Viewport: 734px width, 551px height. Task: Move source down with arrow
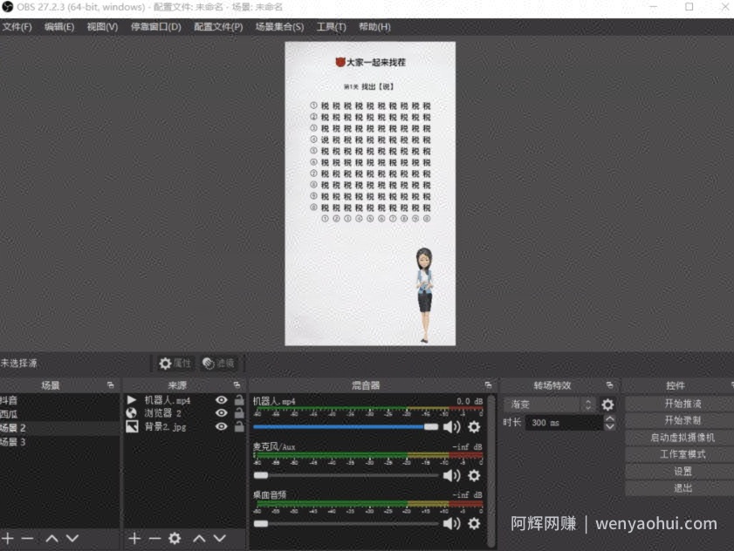click(x=220, y=539)
